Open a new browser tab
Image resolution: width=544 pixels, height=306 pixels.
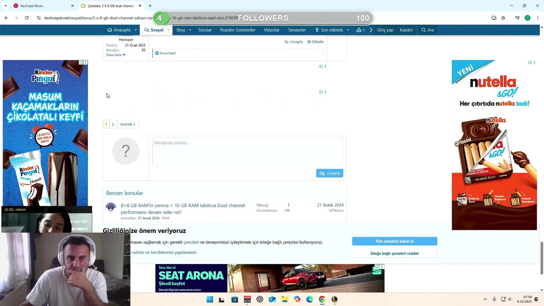pos(150,6)
